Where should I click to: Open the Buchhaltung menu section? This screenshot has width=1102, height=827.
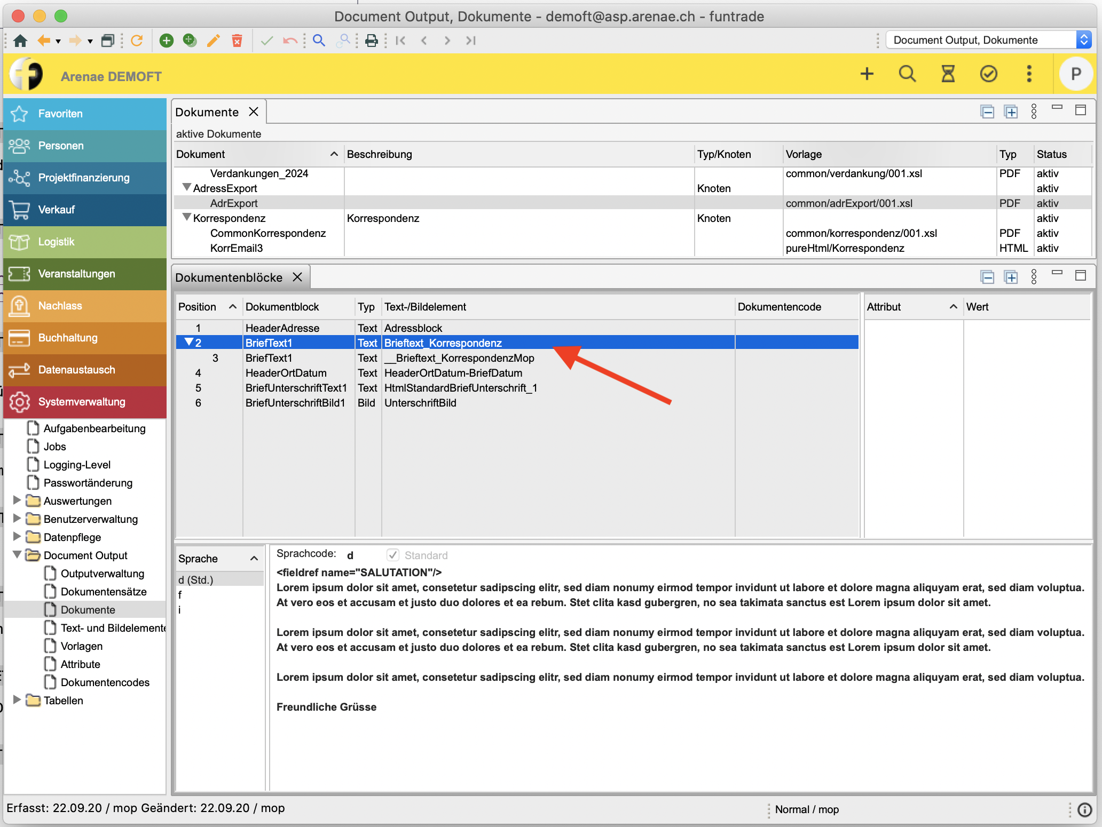pyautogui.click(x=68, y=338)
